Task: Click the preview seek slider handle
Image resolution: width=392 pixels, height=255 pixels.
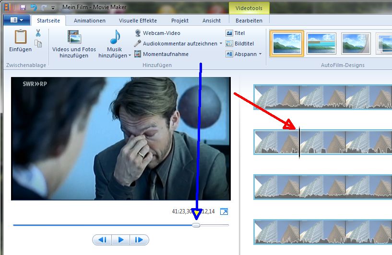Action: pos(196,225)
